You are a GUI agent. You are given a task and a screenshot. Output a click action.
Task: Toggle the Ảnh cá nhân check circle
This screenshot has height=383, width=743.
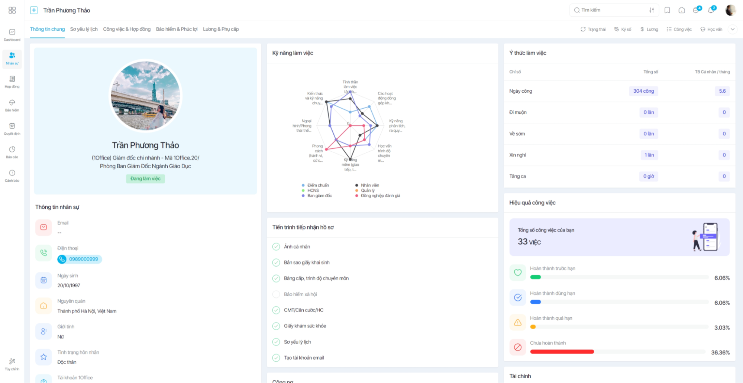276,247
